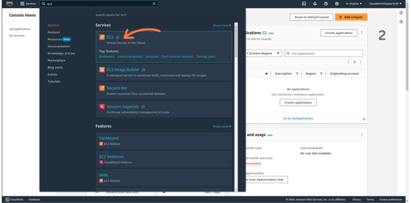The width and height of the screenshot is (411, 203).
Task: Click the search results scrollbar
Action: (x=236, y=41)
